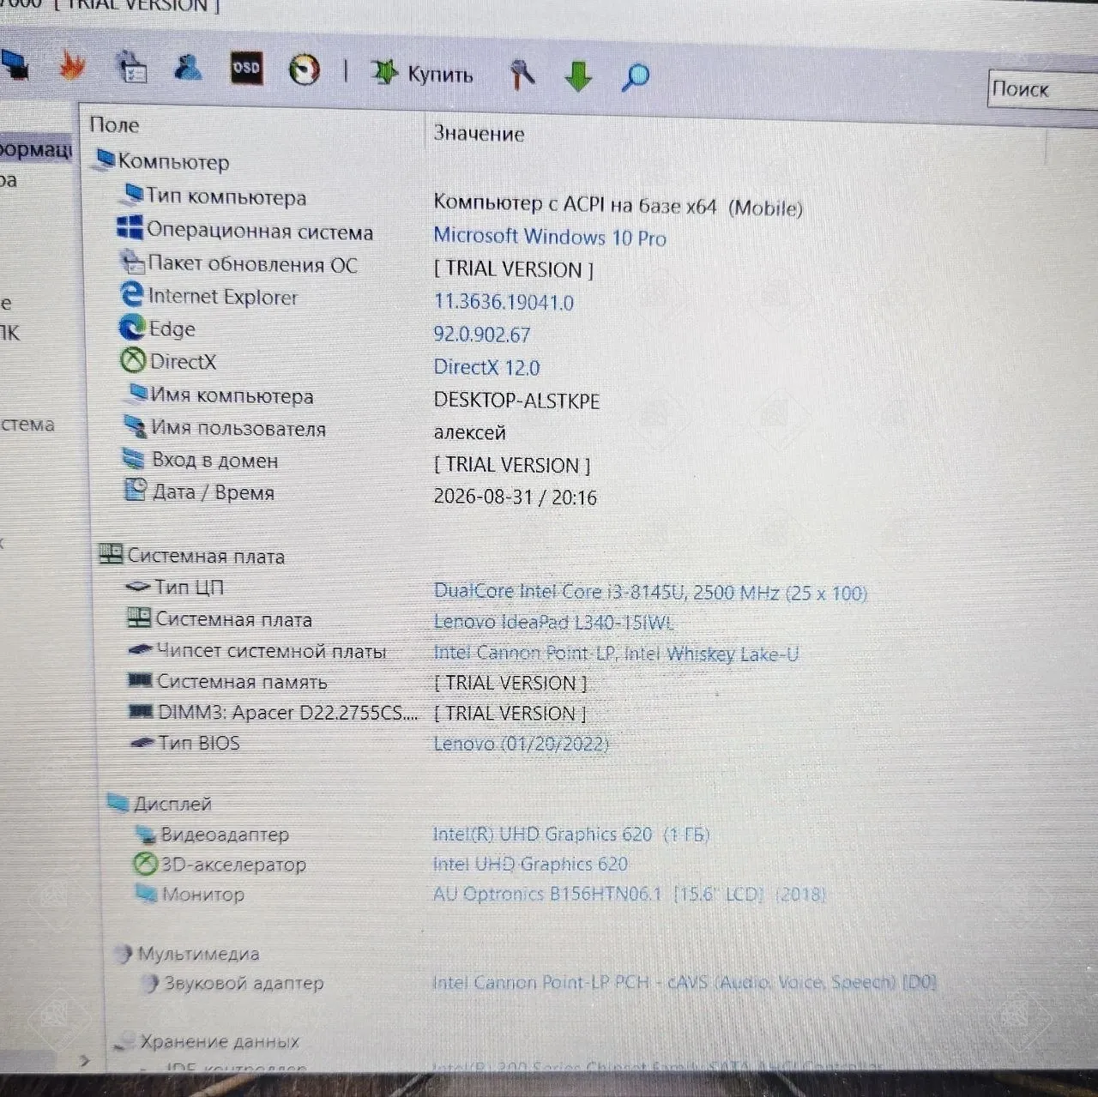Open the Lenovo IdeaPad L340-15IWL link
The width and height of the screenshot is (1098, 1097).
(553, 623)
